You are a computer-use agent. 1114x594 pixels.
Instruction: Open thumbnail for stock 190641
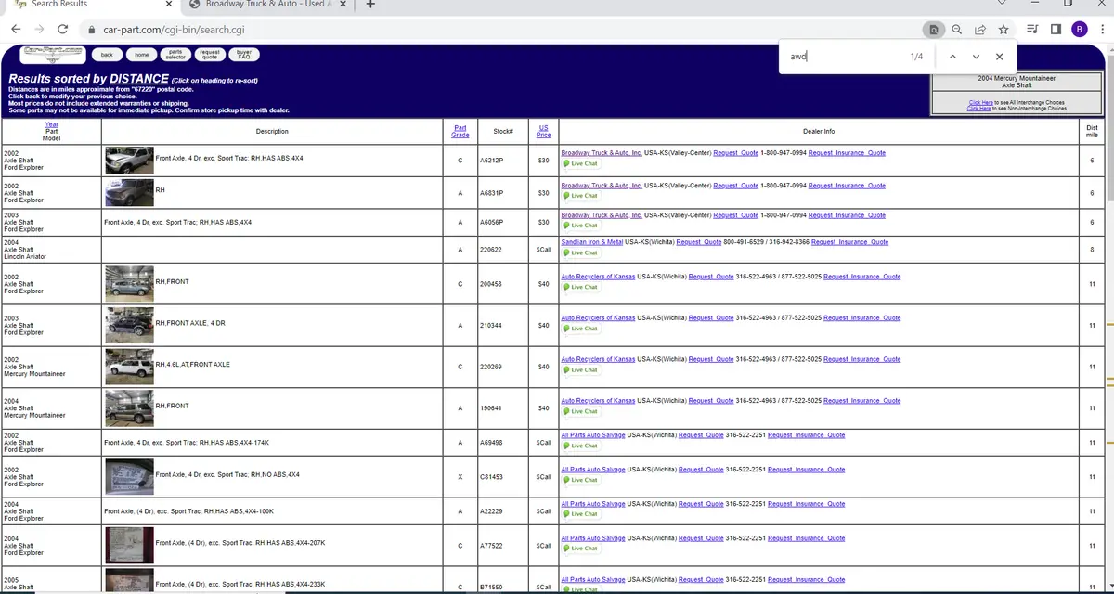pos(129,407)
